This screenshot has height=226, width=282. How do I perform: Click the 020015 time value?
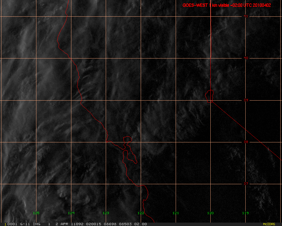[94, 224]
